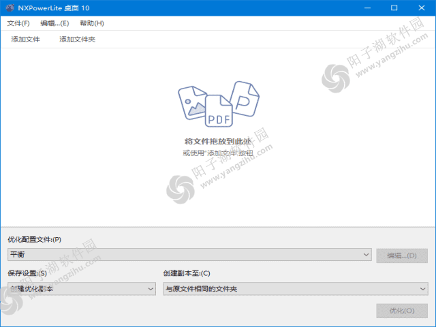Viewport: 436px width, 327px height.
Task: Click the 编辑...(D) profile button
Action: [402, 255]
